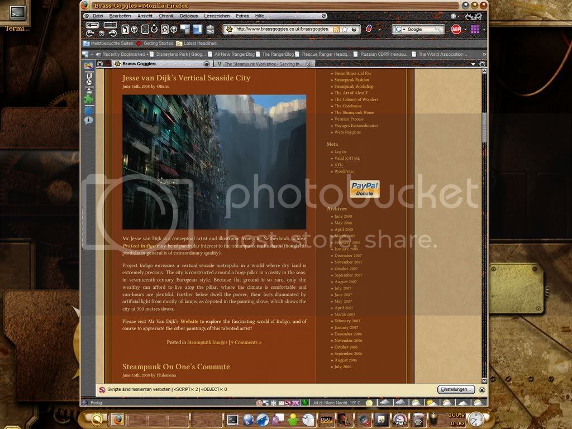Click the purple grid icon in toolbar
This screenshot has height=429, width=572.
(475, 29)
